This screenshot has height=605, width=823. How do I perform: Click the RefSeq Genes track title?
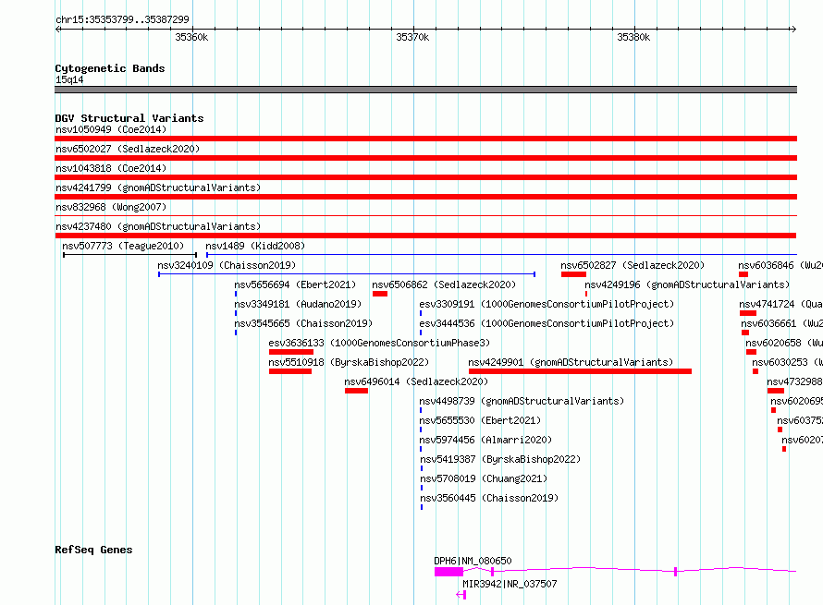tap(93, 550)
